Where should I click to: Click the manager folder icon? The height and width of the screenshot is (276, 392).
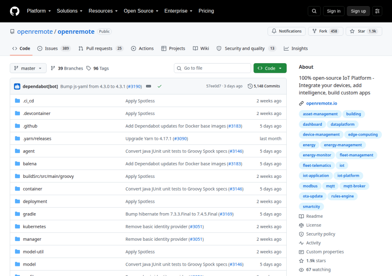tap(17, 239)
